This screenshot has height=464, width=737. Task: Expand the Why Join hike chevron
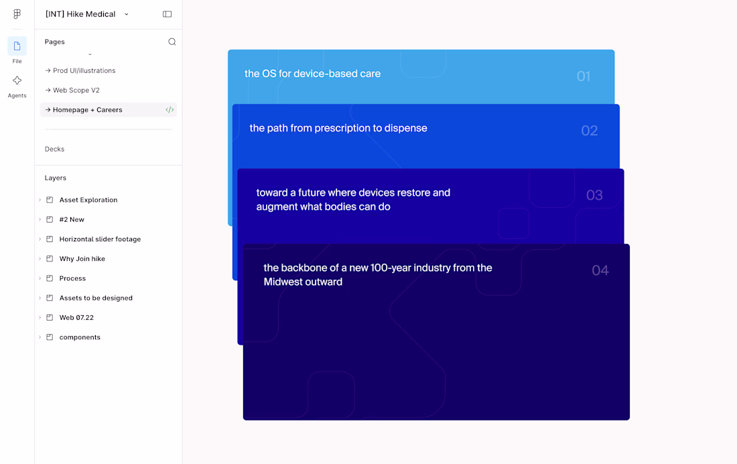pos(40,259)
